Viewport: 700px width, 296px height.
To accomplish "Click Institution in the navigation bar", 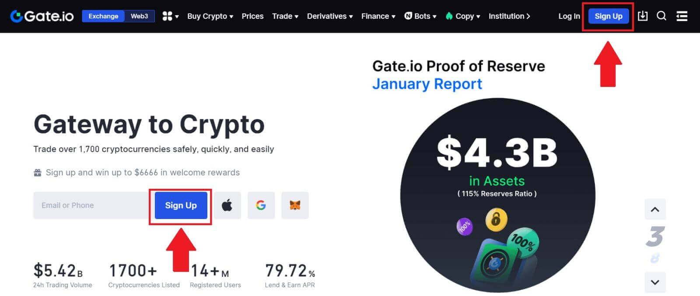I will click(x=507, y=16).
